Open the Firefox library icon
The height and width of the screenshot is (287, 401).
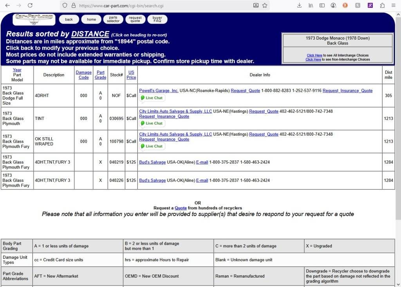[311, 5]
